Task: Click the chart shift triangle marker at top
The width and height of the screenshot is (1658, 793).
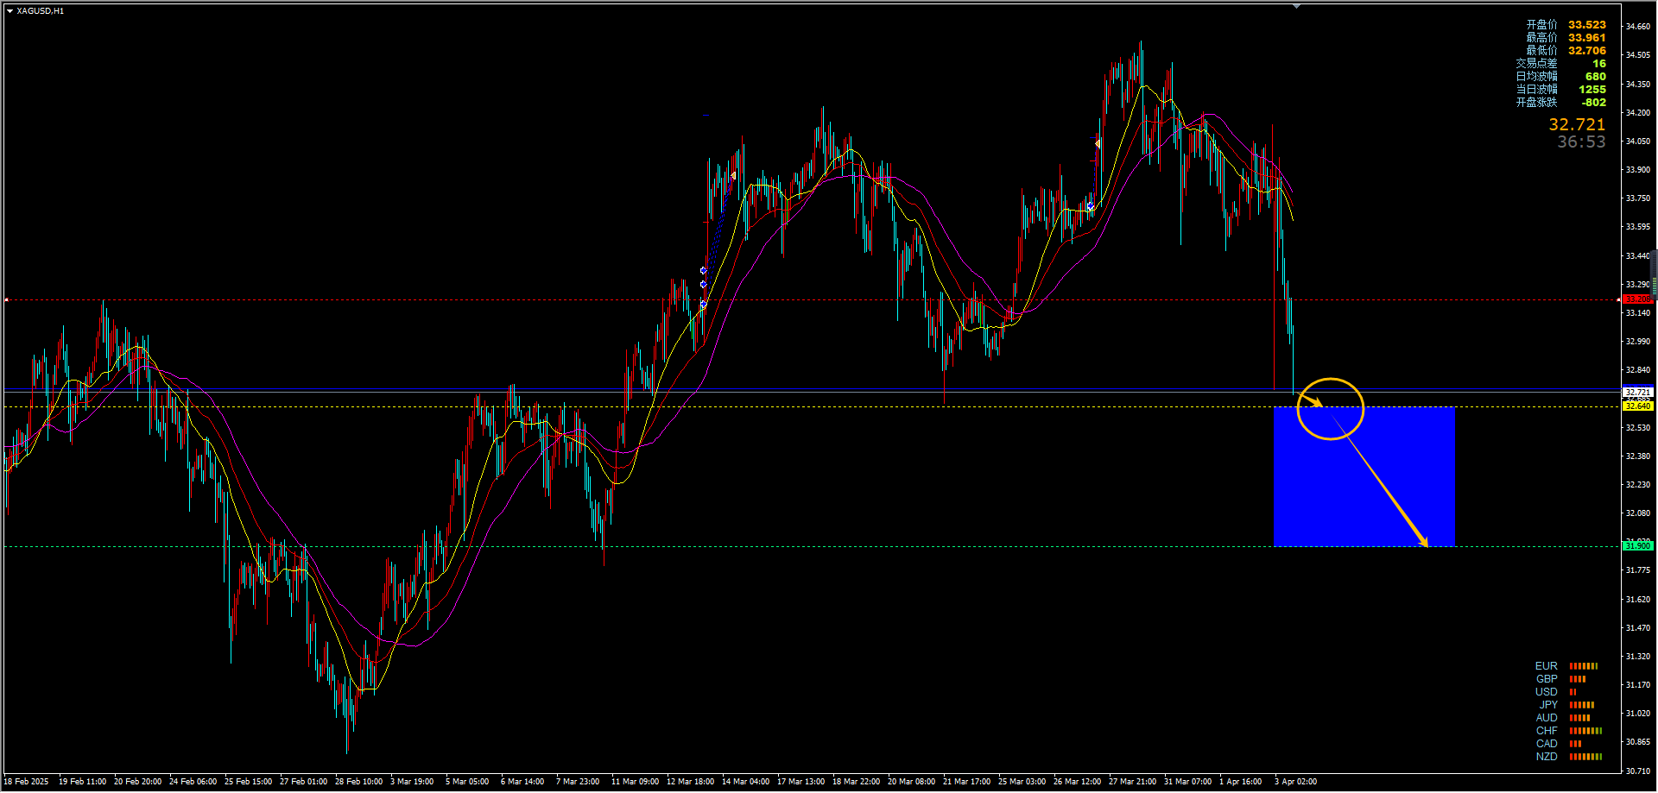Action: click(1296, 6)
